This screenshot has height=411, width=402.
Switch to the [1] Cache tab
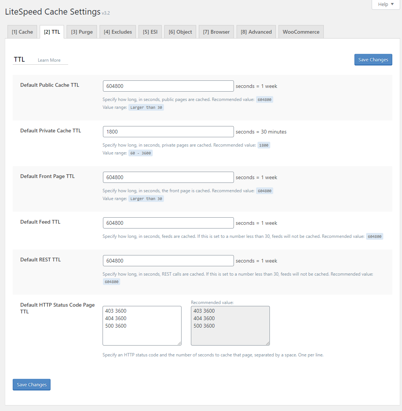pos(22,31)
